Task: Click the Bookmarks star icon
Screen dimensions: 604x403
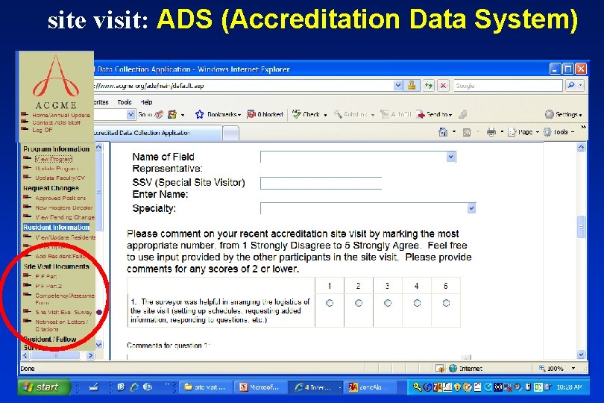Action: pyautogui.click(x=199, y=114)
